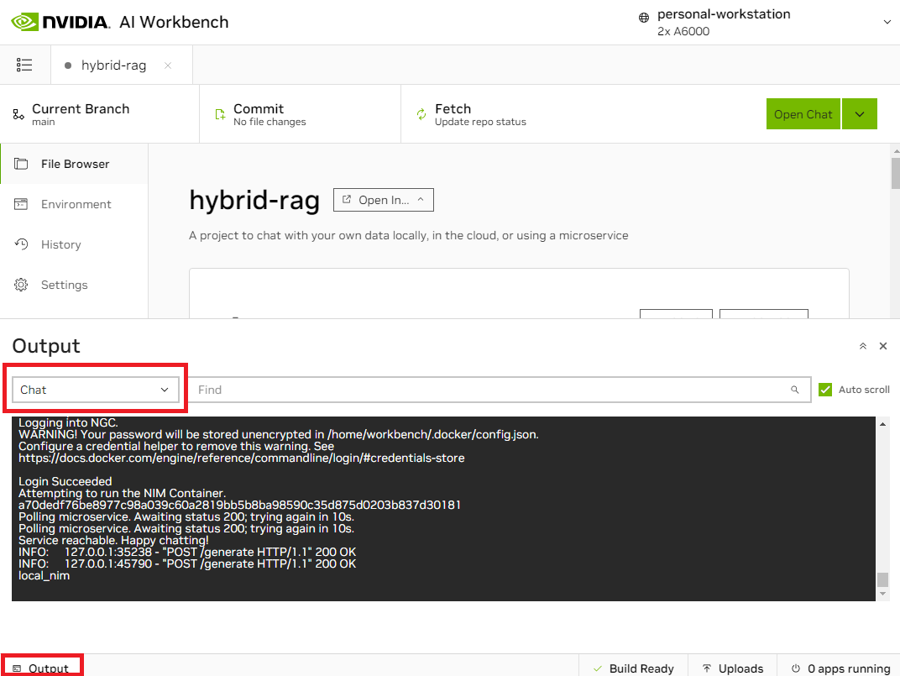
Task: Click the branch icon beside Current Branch
Action: [18, 114]
